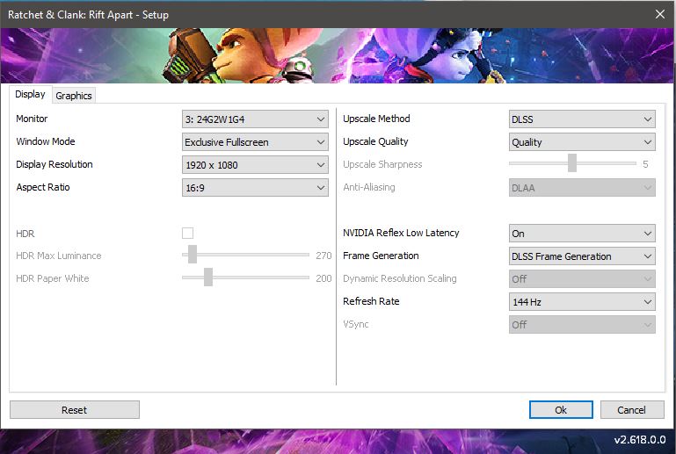Click the Frame Generation label
Viewport: 676px width, 454px height.
[381, 256]
